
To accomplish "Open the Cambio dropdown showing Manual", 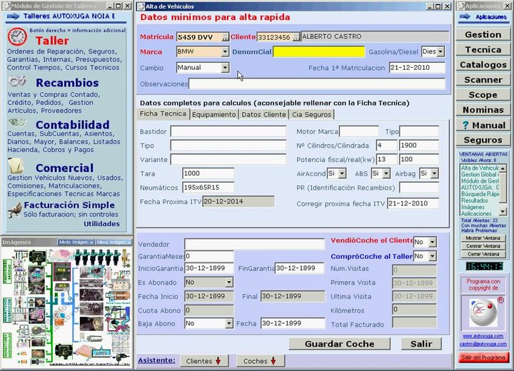I will point(225,68).
